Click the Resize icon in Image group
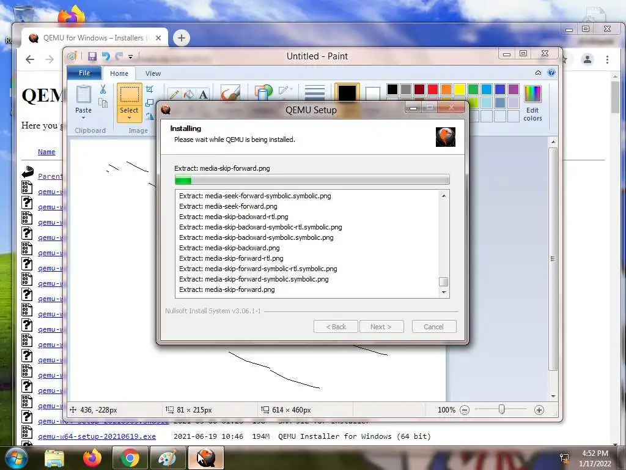The image size is (626, 470). point(150,103)
